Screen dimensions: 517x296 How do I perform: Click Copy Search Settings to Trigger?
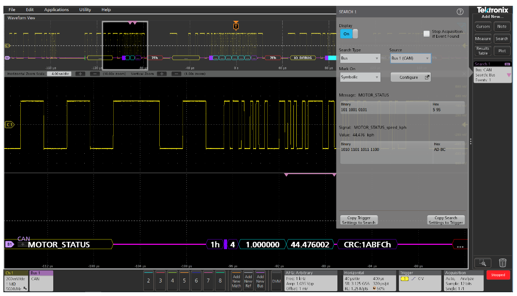[x=445, y=220]
